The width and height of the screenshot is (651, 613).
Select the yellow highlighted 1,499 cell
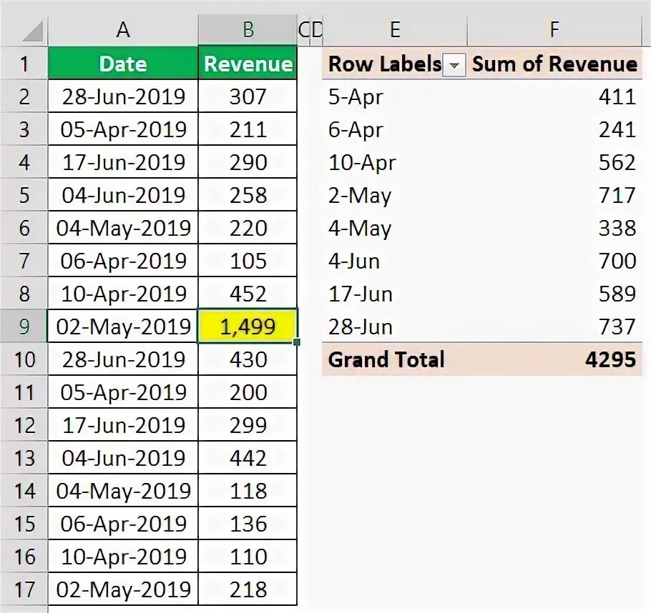tap(248, 327)
